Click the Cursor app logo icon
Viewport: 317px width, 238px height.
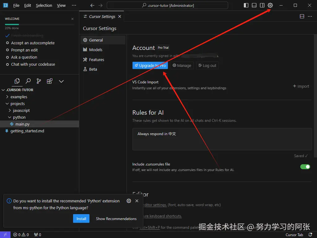click(6, 5)
